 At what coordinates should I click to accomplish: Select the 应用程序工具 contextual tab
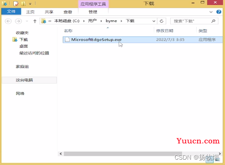[x=93, y=4]
